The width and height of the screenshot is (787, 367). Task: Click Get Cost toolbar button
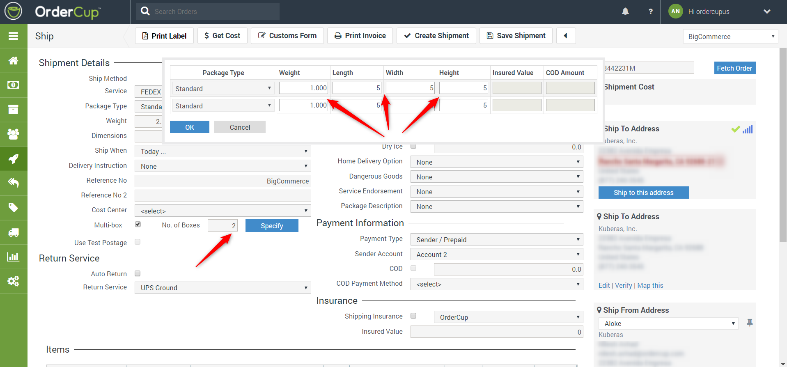pos(222,36)
